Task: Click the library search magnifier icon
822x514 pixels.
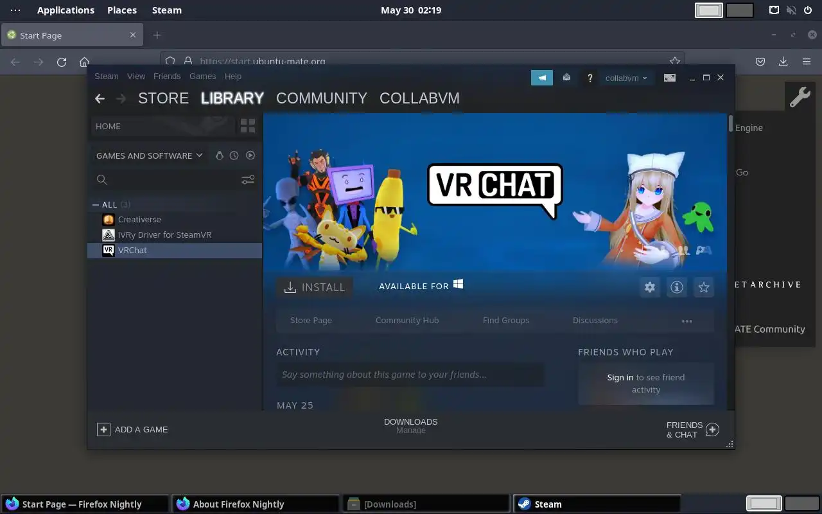Action: coord(101,180)
